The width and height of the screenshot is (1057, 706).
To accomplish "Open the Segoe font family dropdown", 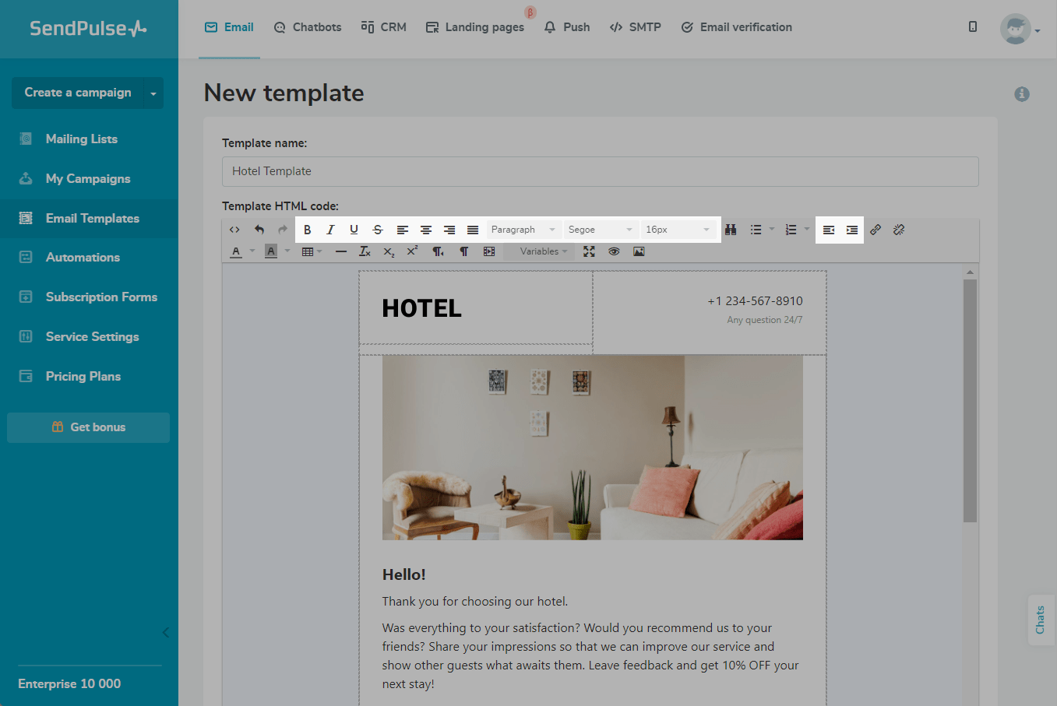I will (600, 230).
